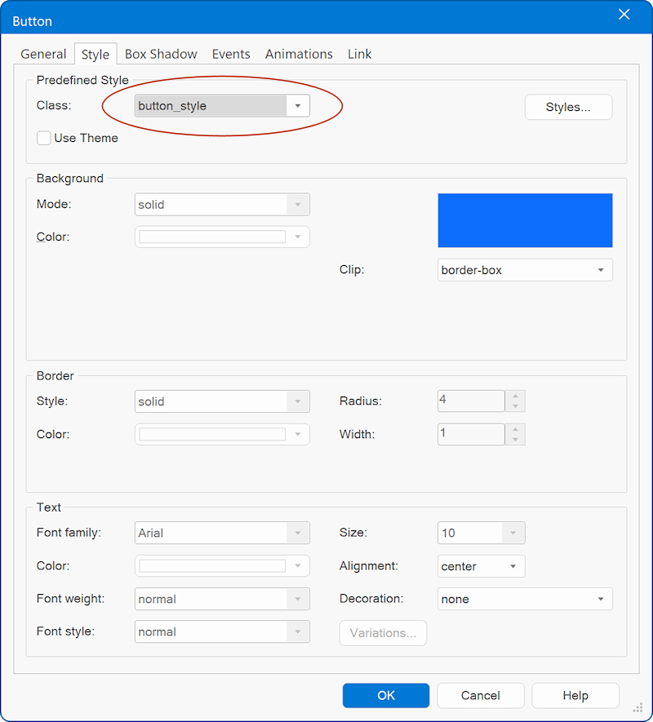Open the Box Shadow tab
The image size is (653, 722).
click(161, 54)
